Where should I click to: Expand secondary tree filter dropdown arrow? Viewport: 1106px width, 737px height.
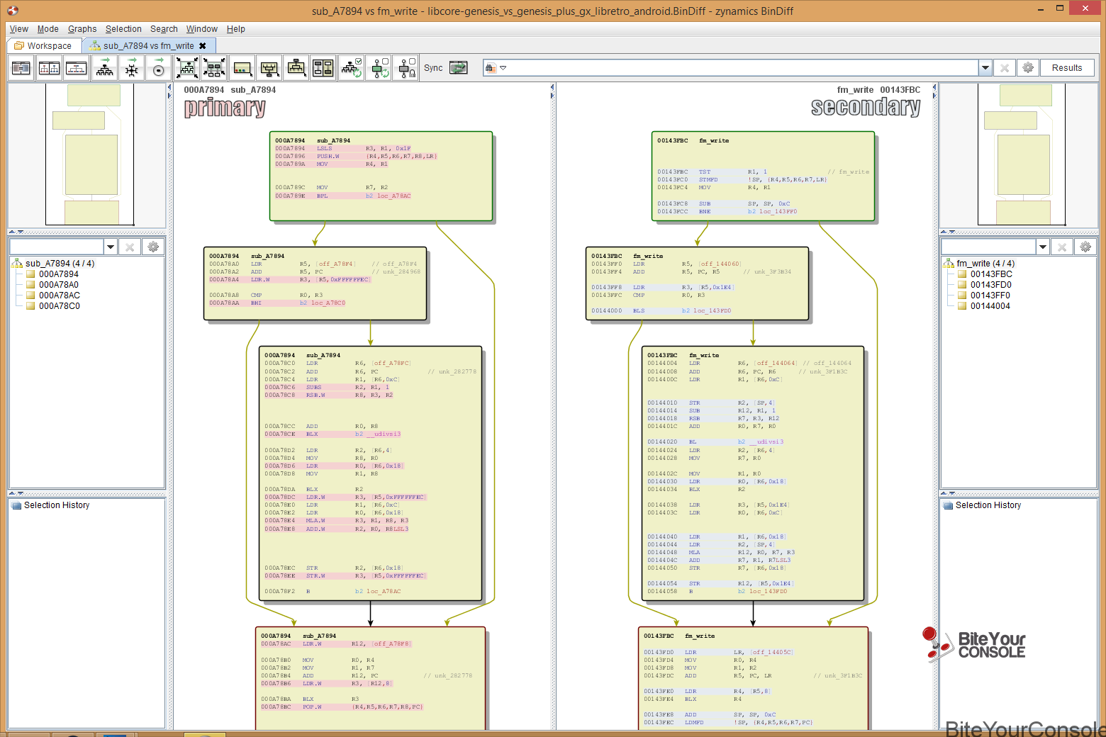coord(1043,247)
